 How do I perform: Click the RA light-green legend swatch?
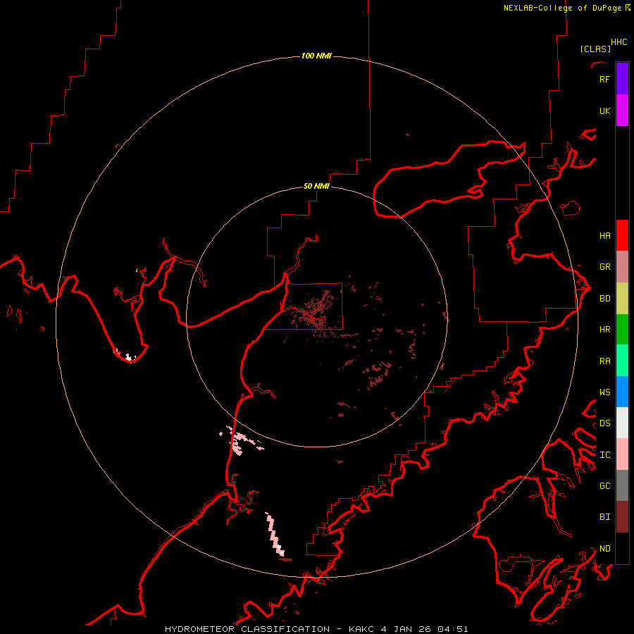pyautogui.click(x=622, y=361)
